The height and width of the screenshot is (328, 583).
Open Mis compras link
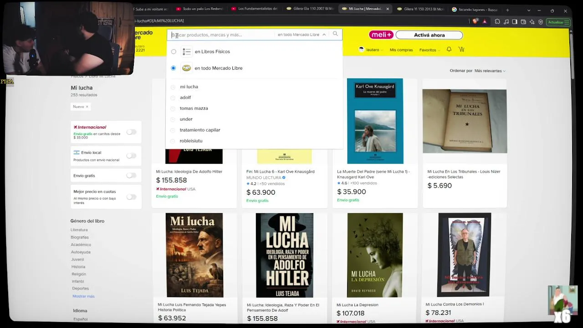401,50
